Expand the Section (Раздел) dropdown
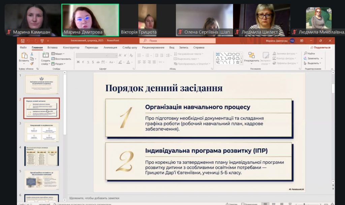345x205 pixels. point(59,63)
